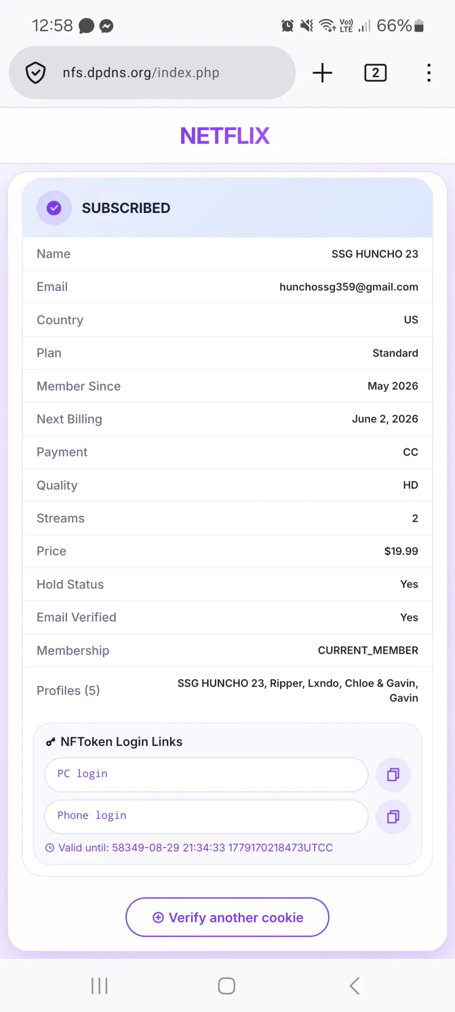Viewport: 455px width, 1012px height.
Task: Open the tab switcher showing 2 tabs
Action: coord(375,73)
